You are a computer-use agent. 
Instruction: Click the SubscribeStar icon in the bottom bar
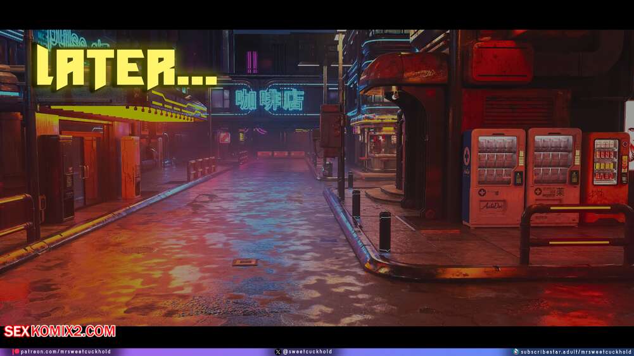[516, 352]
